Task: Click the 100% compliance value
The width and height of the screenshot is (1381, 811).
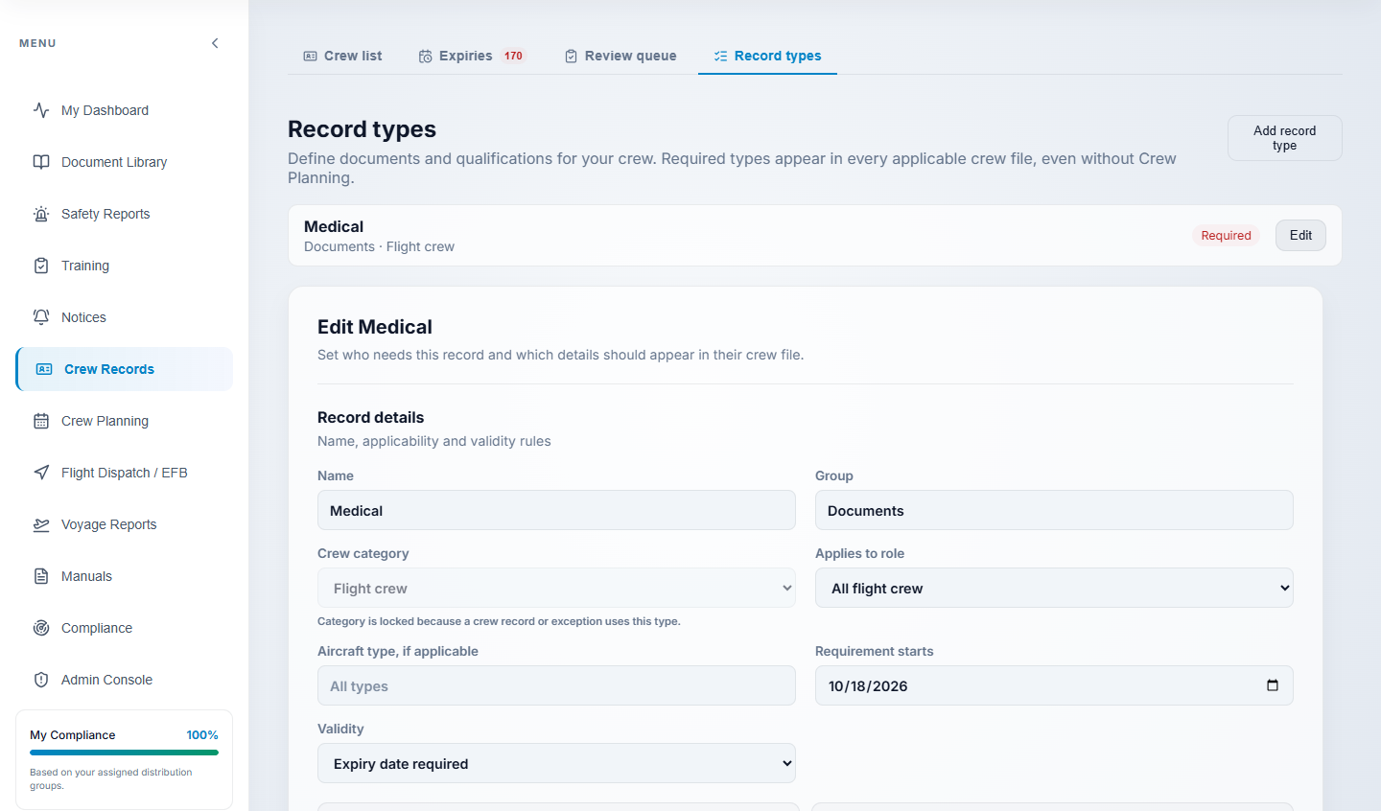Action: click(x=202, y=735)
